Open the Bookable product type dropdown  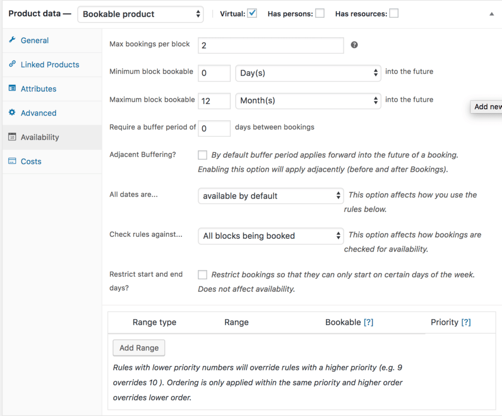tap(140, 14)
